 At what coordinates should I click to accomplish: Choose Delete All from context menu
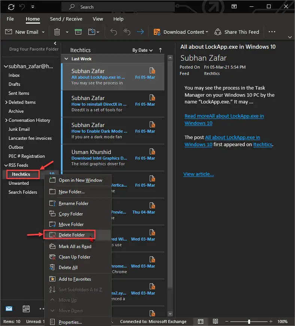click(78, 268)
